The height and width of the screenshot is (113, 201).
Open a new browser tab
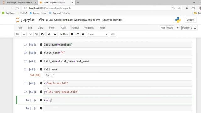(x=78, y=3)
